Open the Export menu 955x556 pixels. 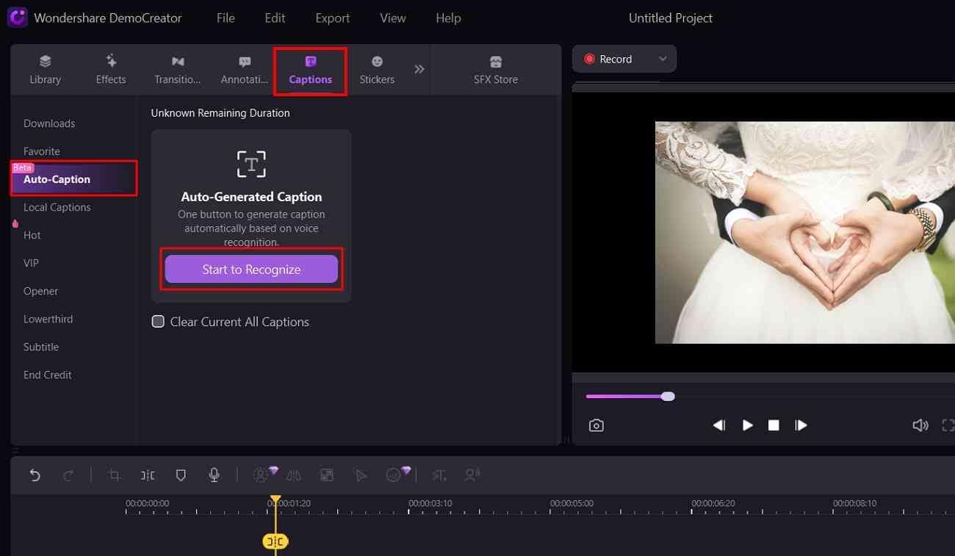click(x=333, y=18)
